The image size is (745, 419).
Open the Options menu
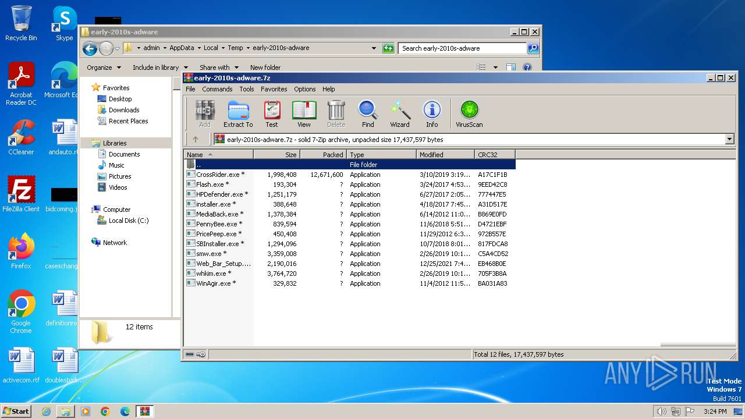click(305, 89)
